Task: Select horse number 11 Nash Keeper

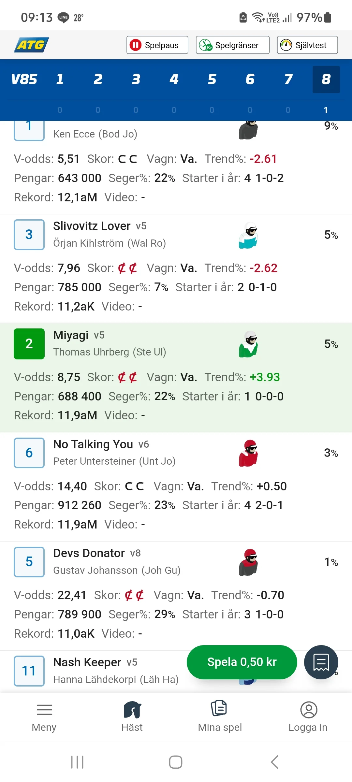Action: [x=29, y=671]
